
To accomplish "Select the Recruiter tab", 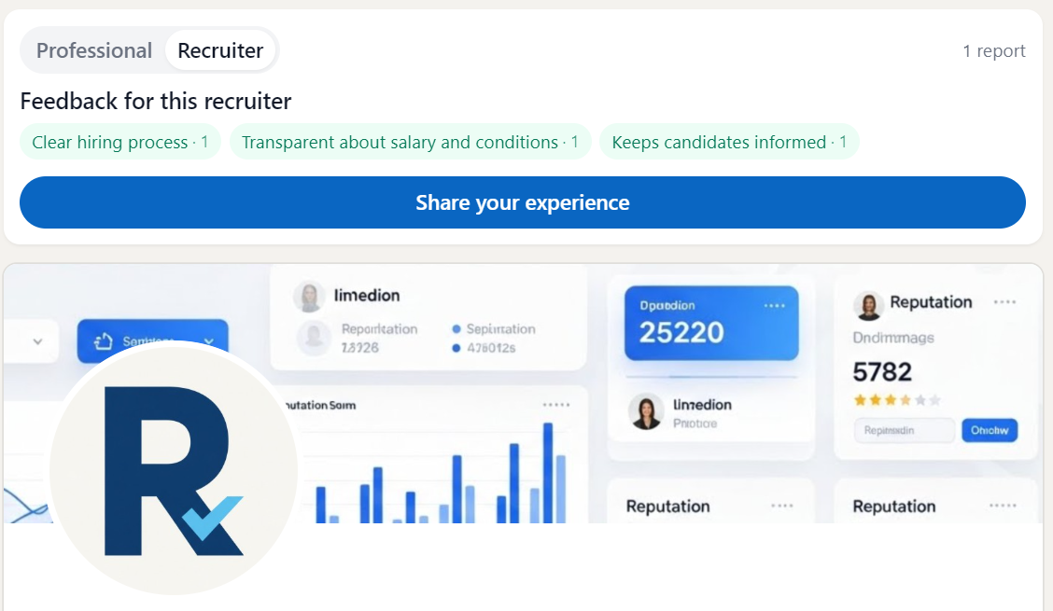I will (220, 50).
